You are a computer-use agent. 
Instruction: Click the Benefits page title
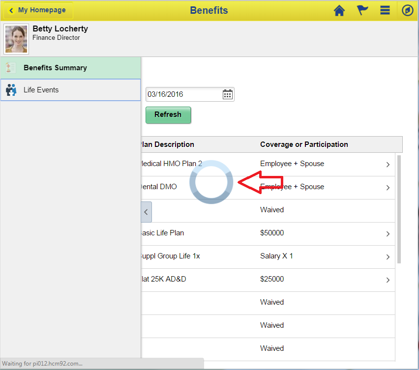pyautogui.click(x=209, y=10)
